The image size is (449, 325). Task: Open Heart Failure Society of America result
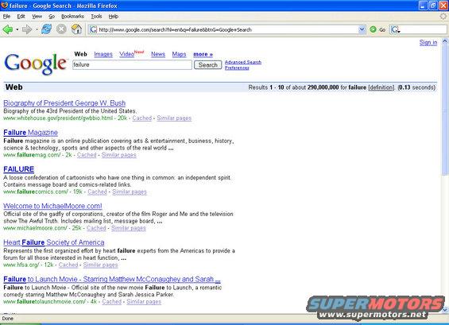pos(54,242)
